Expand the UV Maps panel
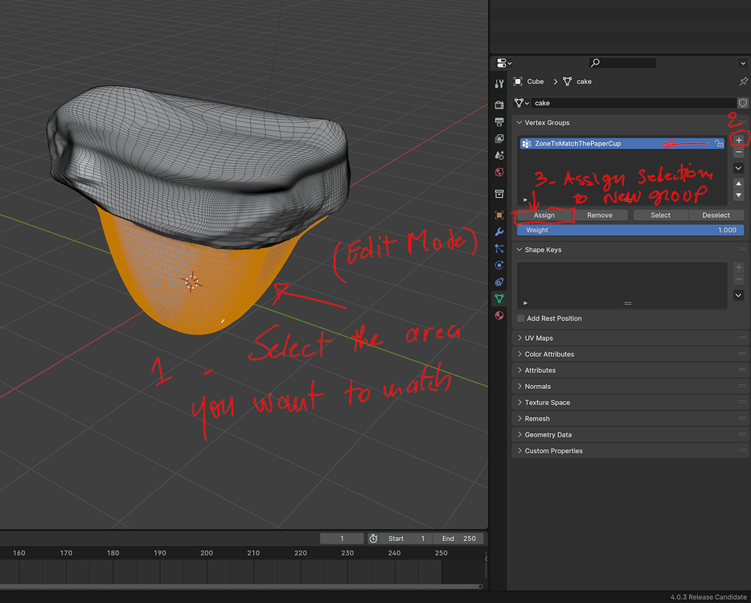Image resolution: width=751 pixels, height=603 pixels. tap(519, 338)
